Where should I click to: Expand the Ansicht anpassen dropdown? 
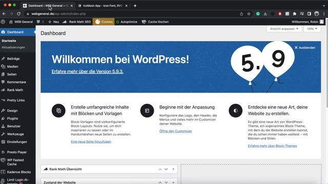(284, 29)
